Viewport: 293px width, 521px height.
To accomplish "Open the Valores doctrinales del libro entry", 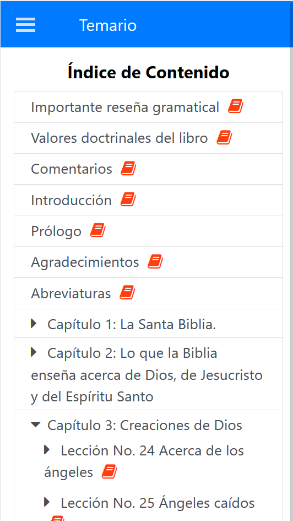I will point(120,138).
